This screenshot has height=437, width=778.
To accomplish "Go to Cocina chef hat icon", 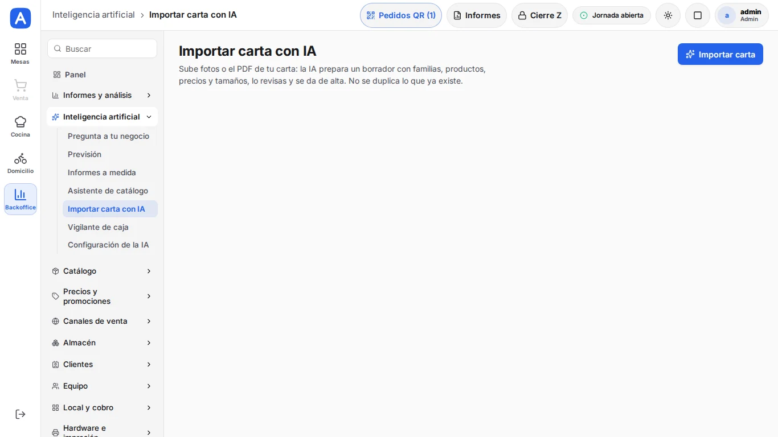I will 21,126.
